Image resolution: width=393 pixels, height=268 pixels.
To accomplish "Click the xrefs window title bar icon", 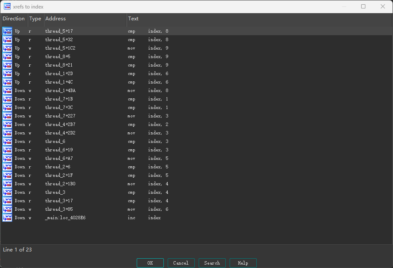I will (7, 6).
